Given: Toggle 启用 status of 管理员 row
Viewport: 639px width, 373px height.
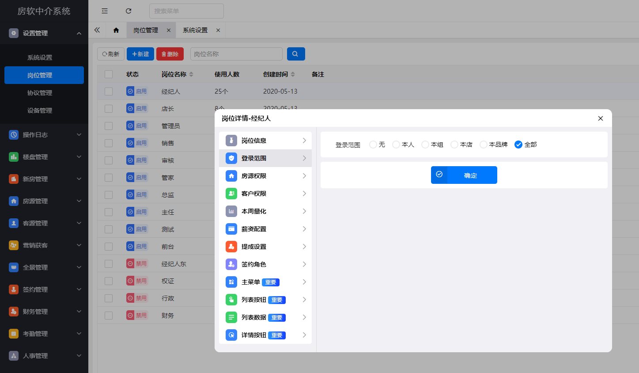Looking at the screenshot, I should coord(137,126).
